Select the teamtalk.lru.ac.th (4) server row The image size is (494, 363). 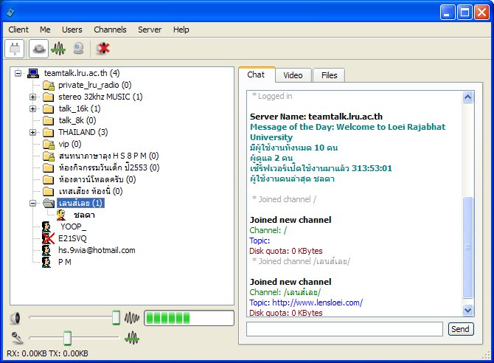(x=82, y=73)
